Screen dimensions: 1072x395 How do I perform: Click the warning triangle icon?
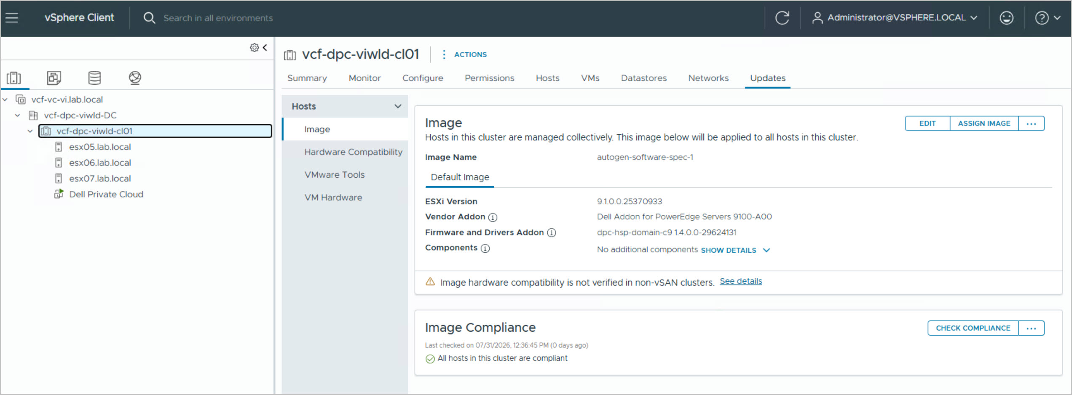tap(430, 282)
